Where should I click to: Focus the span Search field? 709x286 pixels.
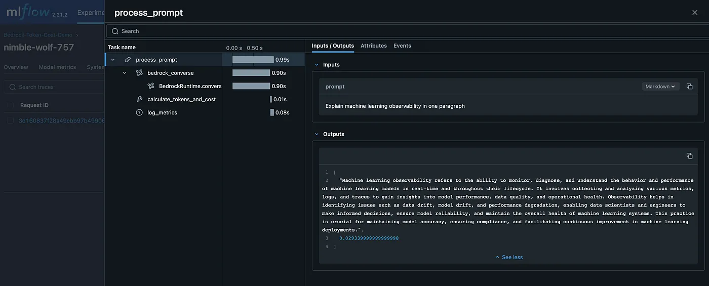pyautogui.click(x=408, y=31)
